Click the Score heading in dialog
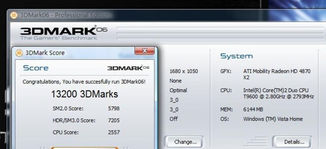The height and width of the screenshot is (149, 326). point(35,68)
